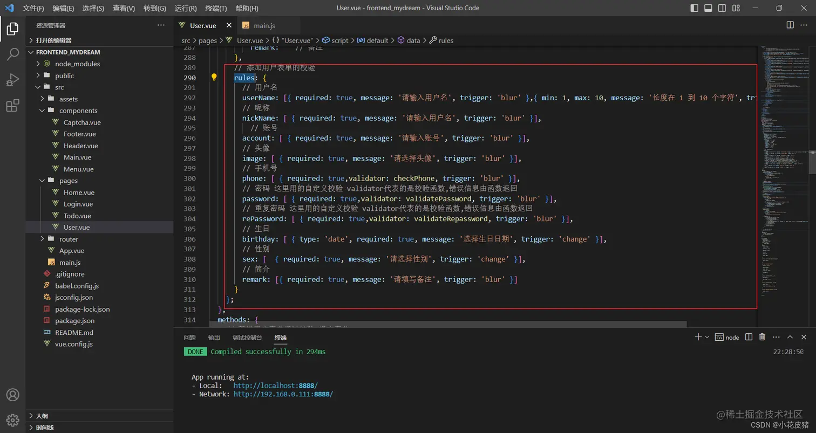This screenshot has height=433, width=816.
Task: Open the Extensions view
Action: 12,106
